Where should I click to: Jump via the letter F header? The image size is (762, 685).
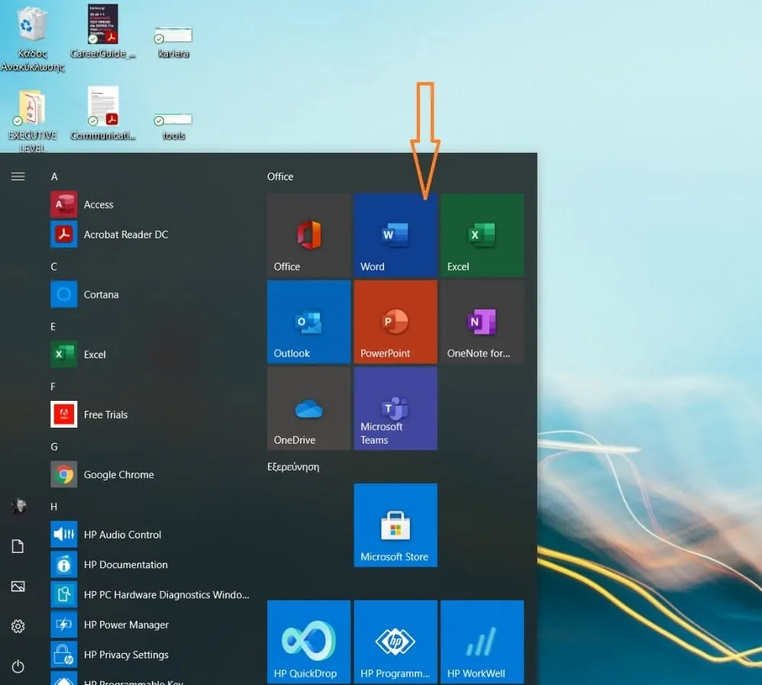[53, 386]
